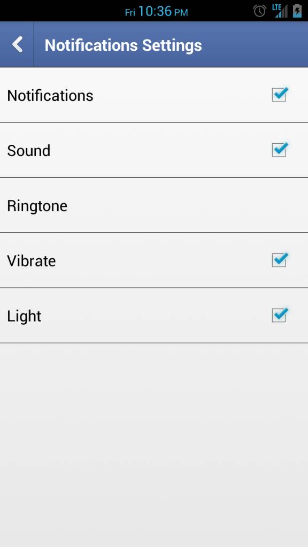Tap the alarm clock status icon
Viewport: 308px width, 547px height.
pos(259,11)
